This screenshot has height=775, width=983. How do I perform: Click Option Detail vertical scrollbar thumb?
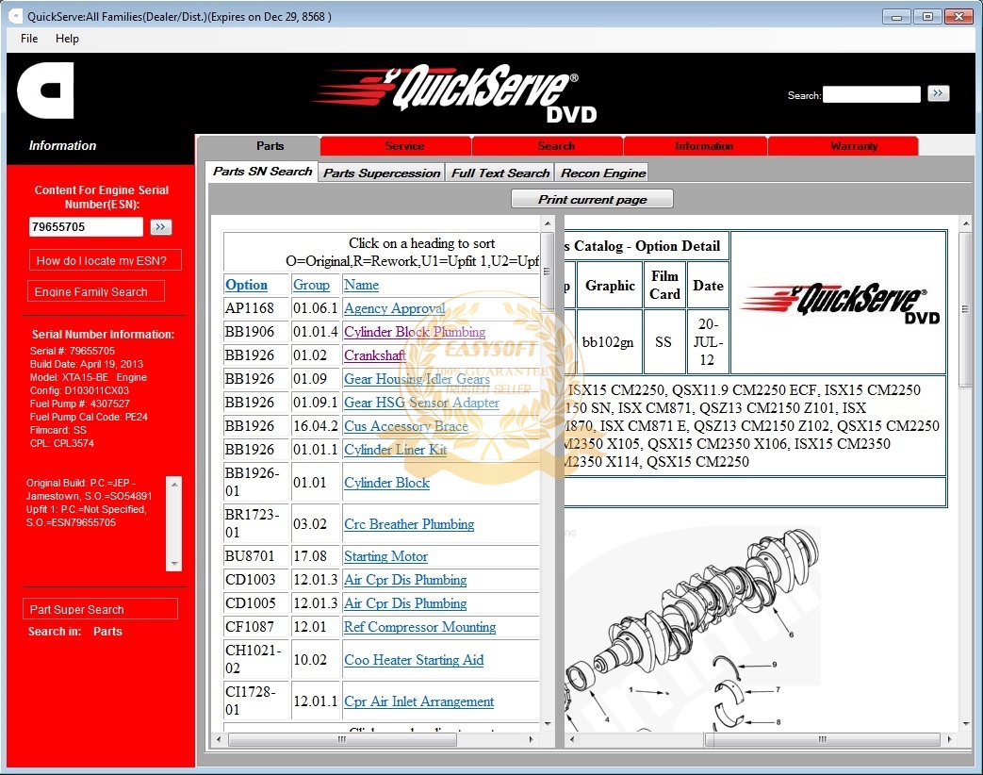tap(965, 309)
